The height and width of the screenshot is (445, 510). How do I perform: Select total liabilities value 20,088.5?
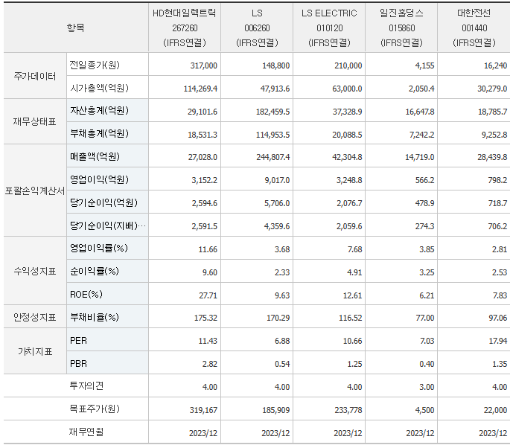[x=347, y=135]
